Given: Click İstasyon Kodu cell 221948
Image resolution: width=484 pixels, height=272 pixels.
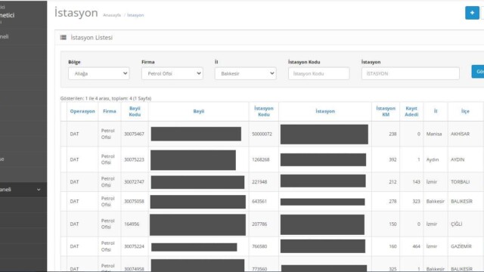Looking at the screenshot, I should tap(259, 182).
